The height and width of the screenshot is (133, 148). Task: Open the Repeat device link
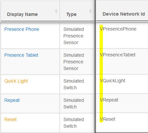[x=12, y=100]
